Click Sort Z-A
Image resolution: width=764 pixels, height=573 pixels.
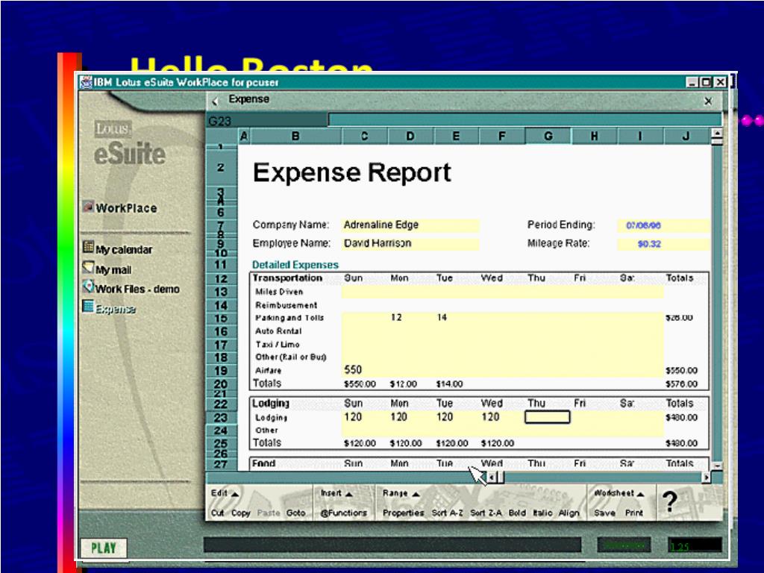(485, 513)
